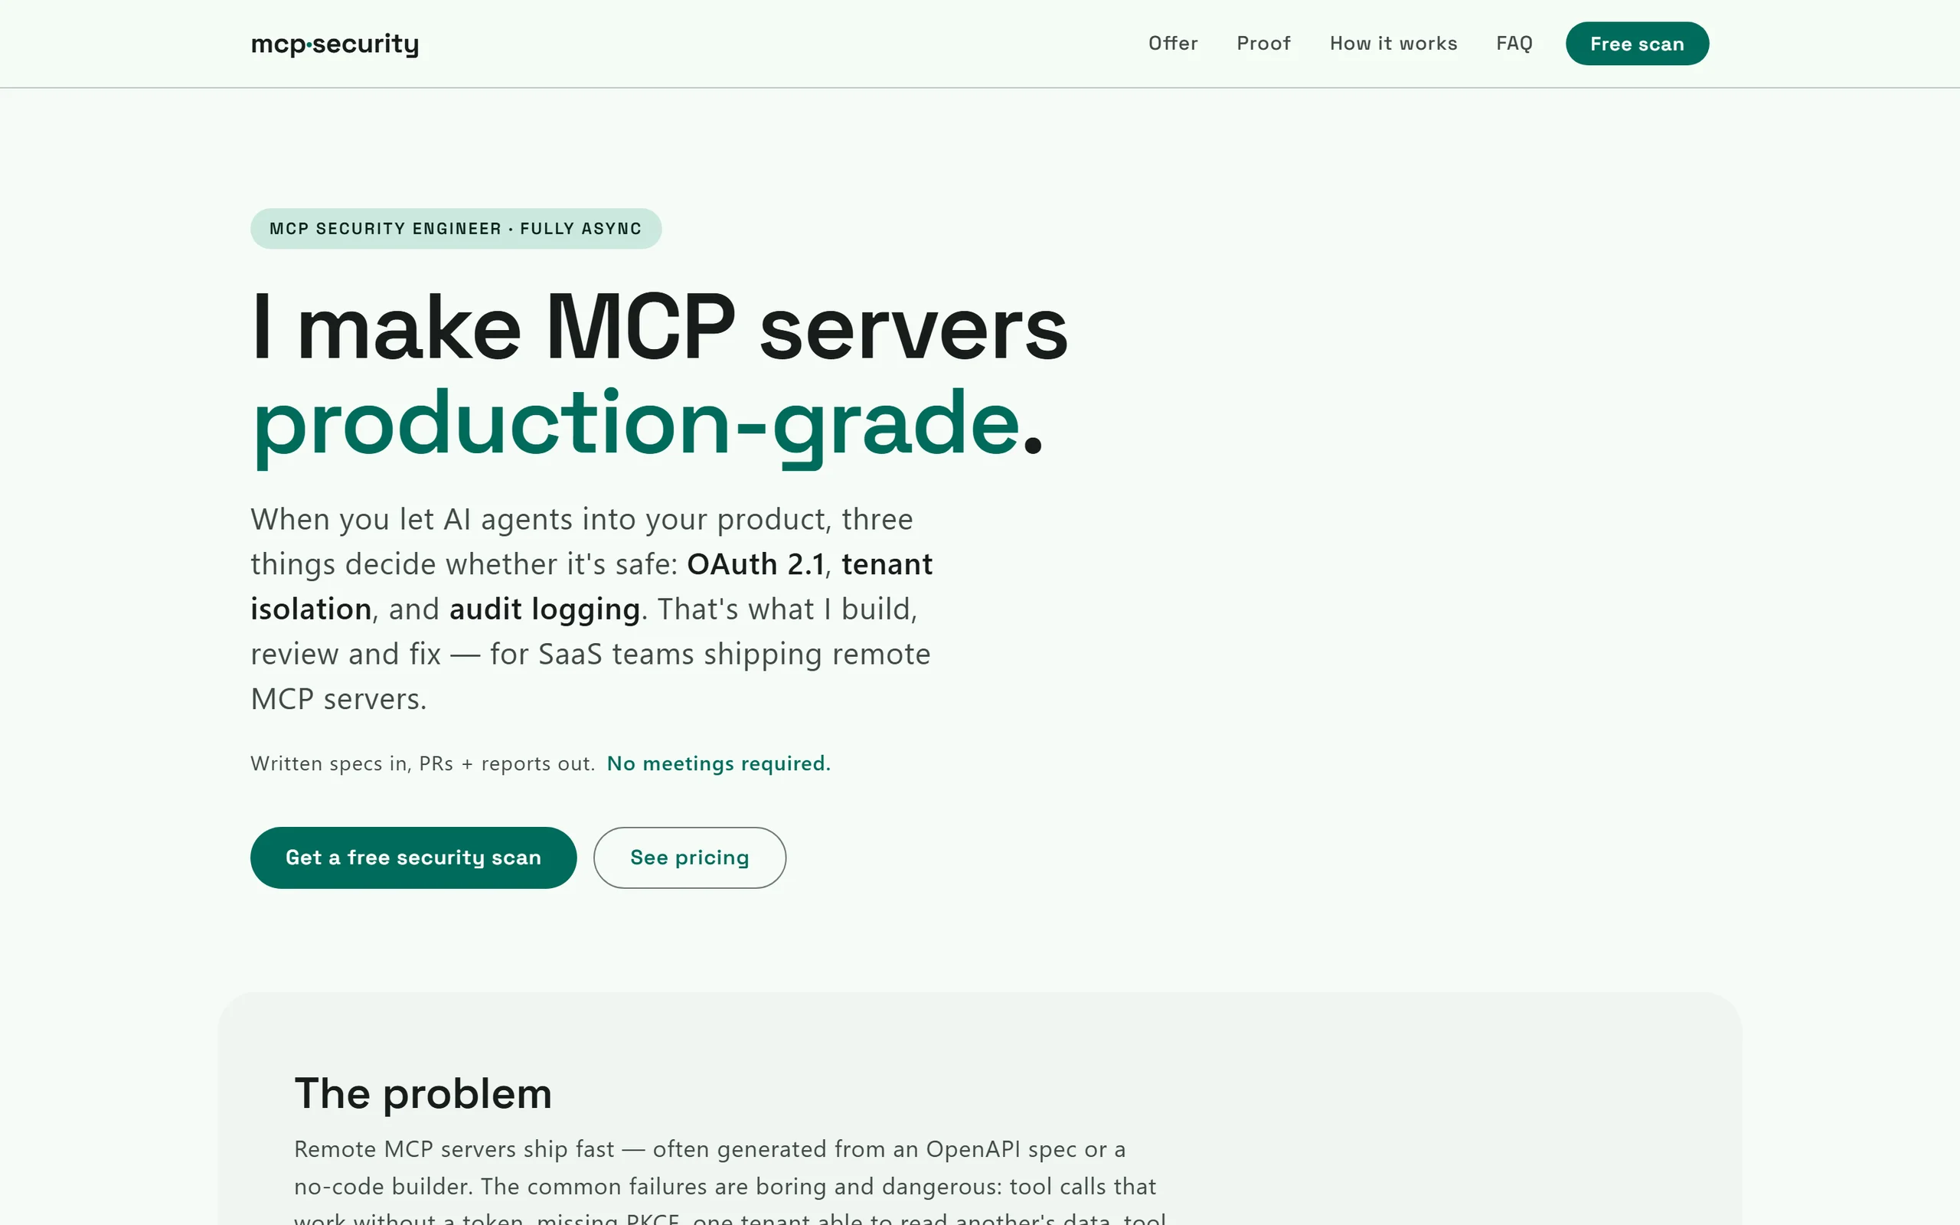The width and height of the screenshot is (1960, 1225).
Task: Click 'The problem' heading
Action: tap(423, 1094)
